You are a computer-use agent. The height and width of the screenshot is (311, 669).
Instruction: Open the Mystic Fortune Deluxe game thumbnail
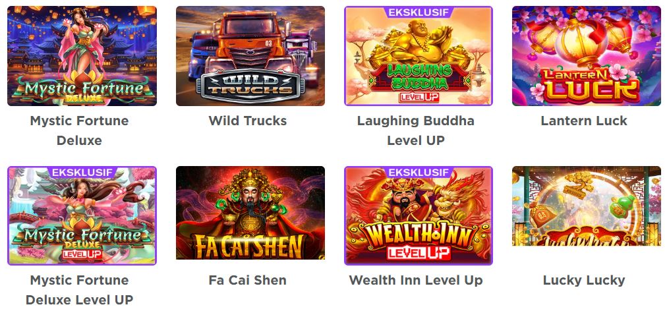pos(82,56)
